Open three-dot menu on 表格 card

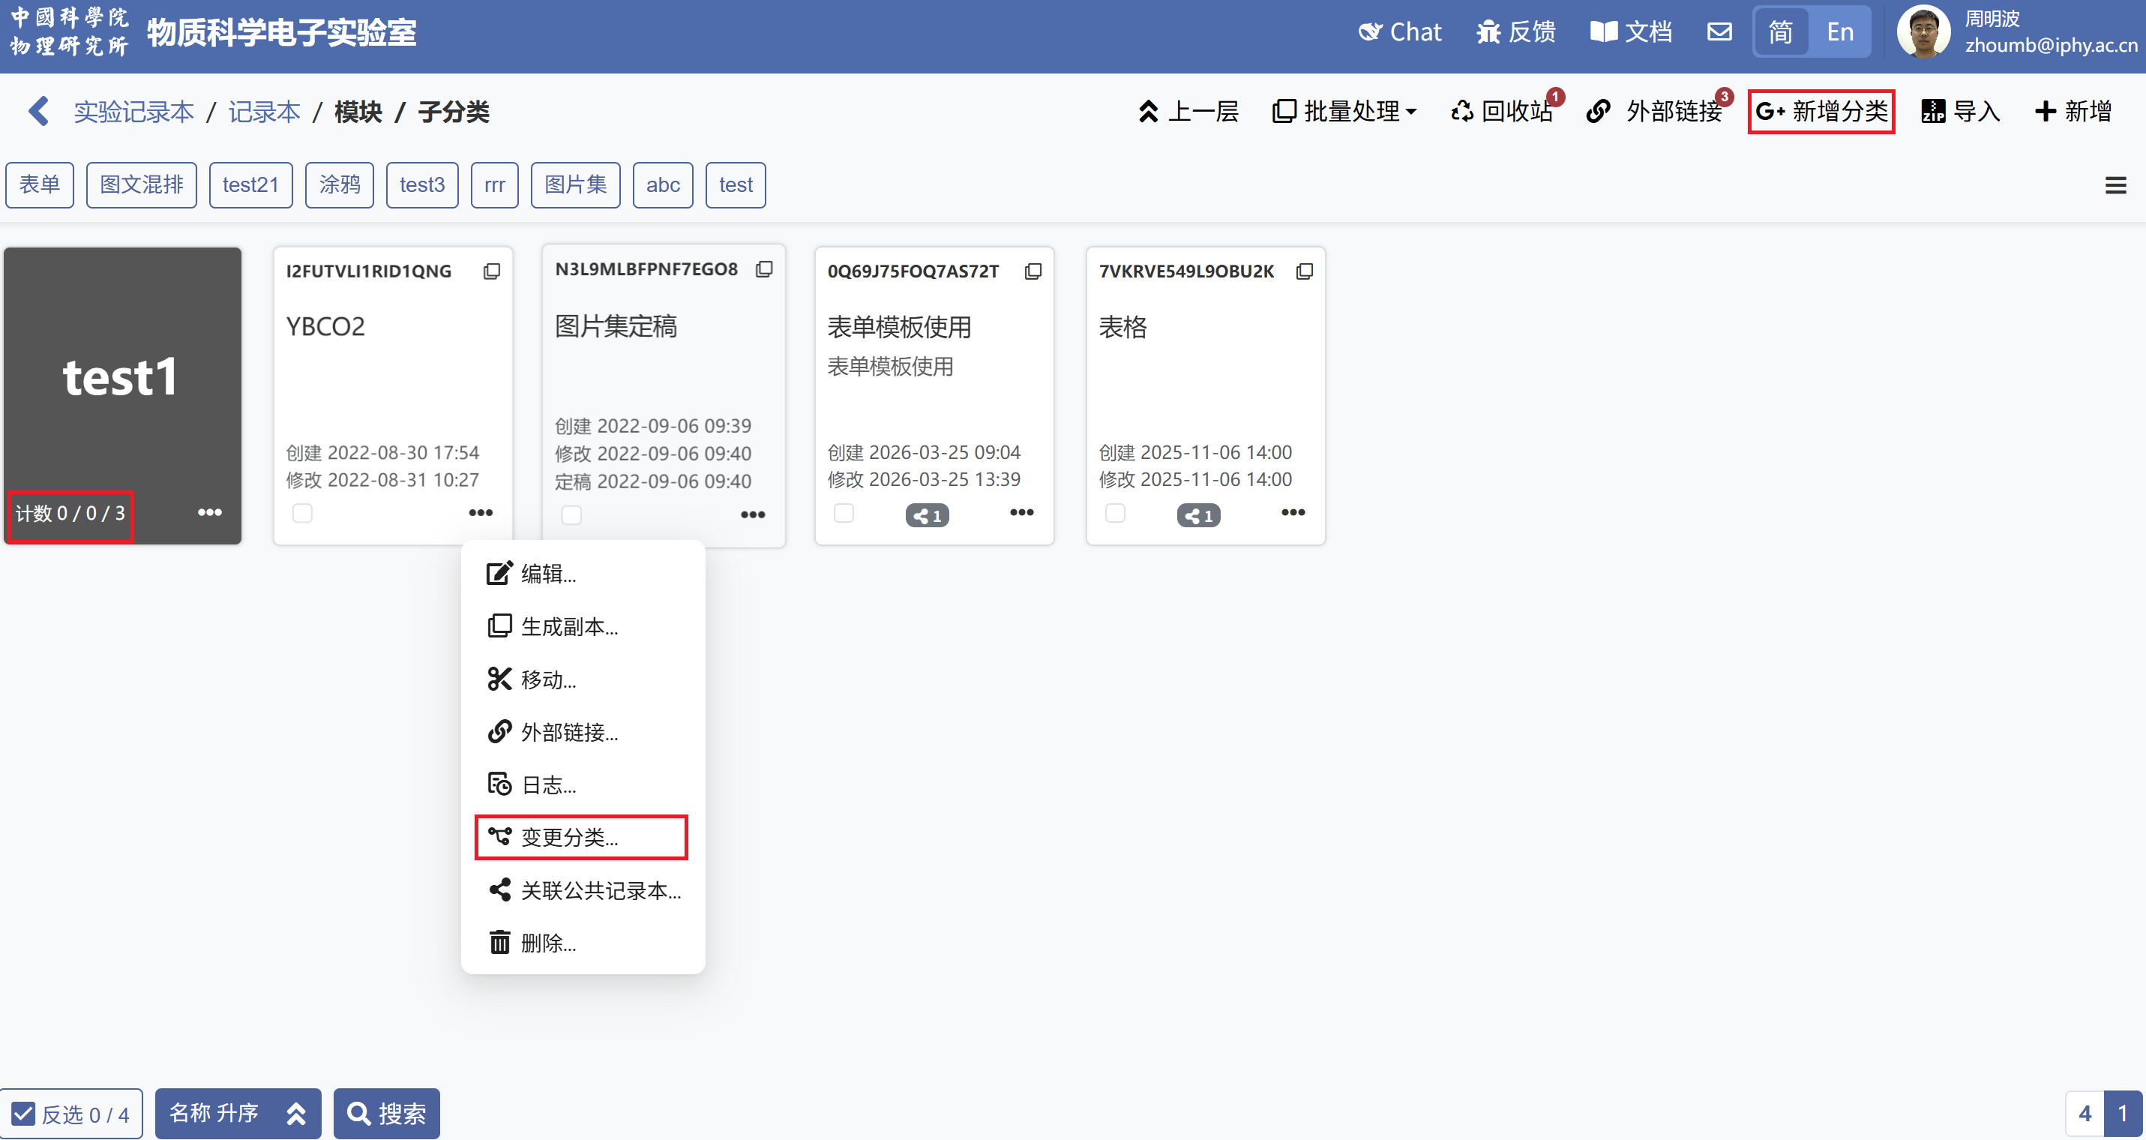[x=1292, y=512]
